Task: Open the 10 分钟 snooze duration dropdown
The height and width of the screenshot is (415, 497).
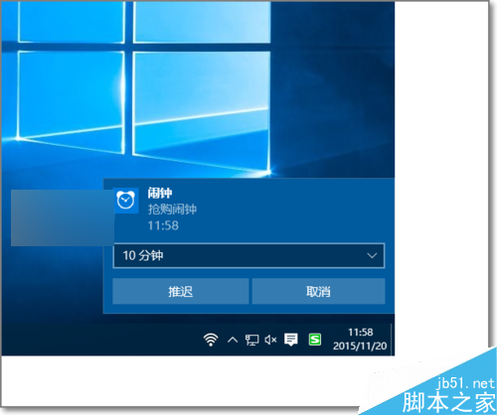Action: 248,255
